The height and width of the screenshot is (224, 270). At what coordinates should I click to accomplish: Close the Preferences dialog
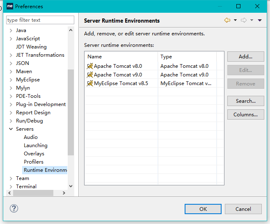point(257,6)
